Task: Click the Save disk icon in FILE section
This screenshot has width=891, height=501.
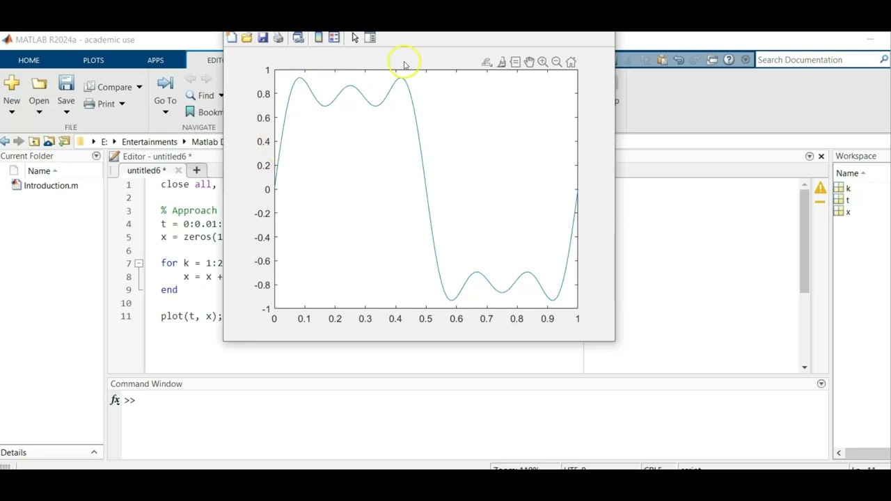Action: 66,83
